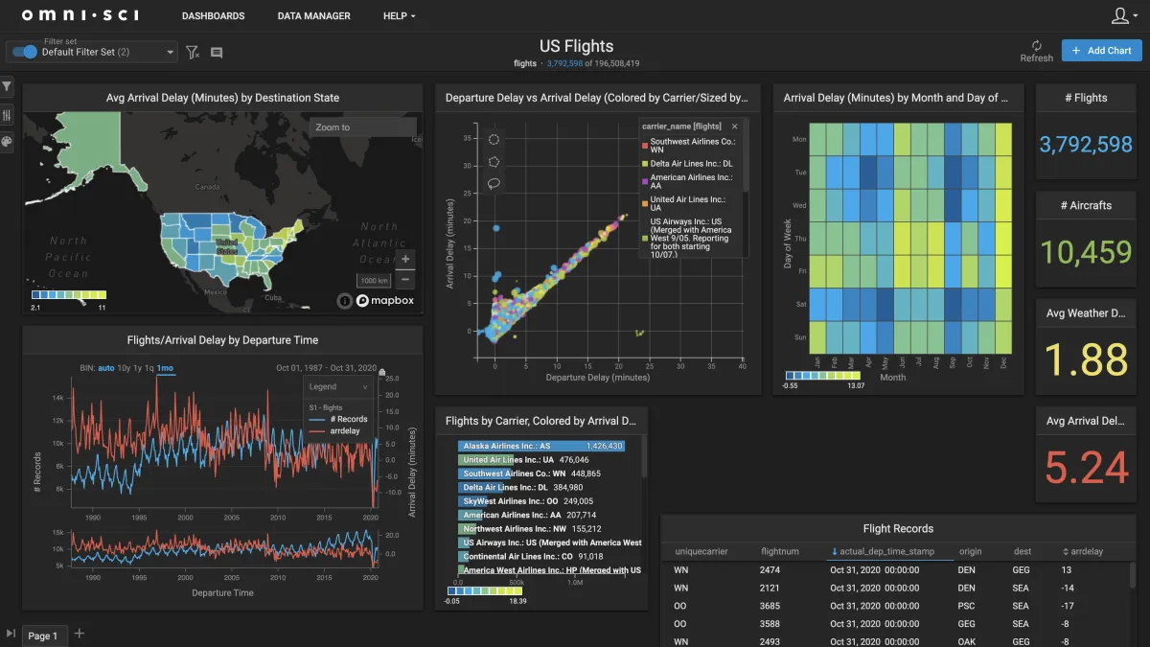Click the Alaska Airlines Inc.: AS bar

click(x=541, y=446)
